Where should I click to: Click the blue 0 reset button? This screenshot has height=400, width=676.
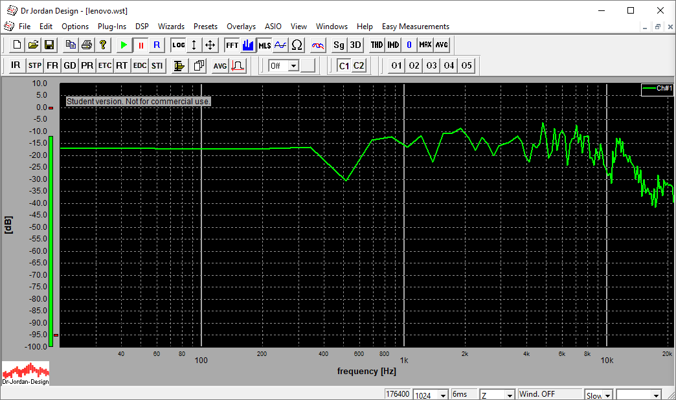click(409, 45)
